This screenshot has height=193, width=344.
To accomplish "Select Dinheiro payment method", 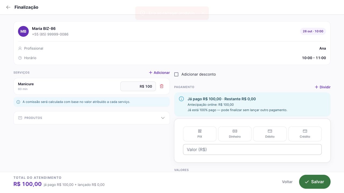I will 235,134.
